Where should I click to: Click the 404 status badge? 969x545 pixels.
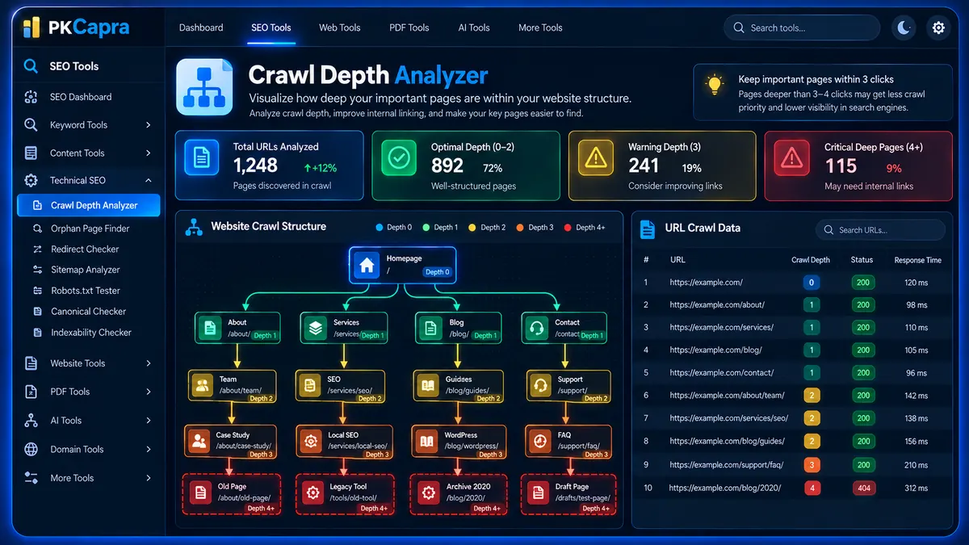point(863,488)
